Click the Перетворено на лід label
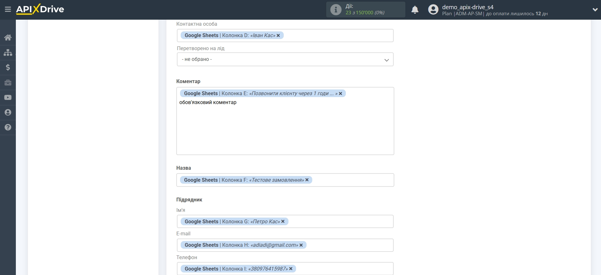 pyautogui.click(x=201, y=48)
